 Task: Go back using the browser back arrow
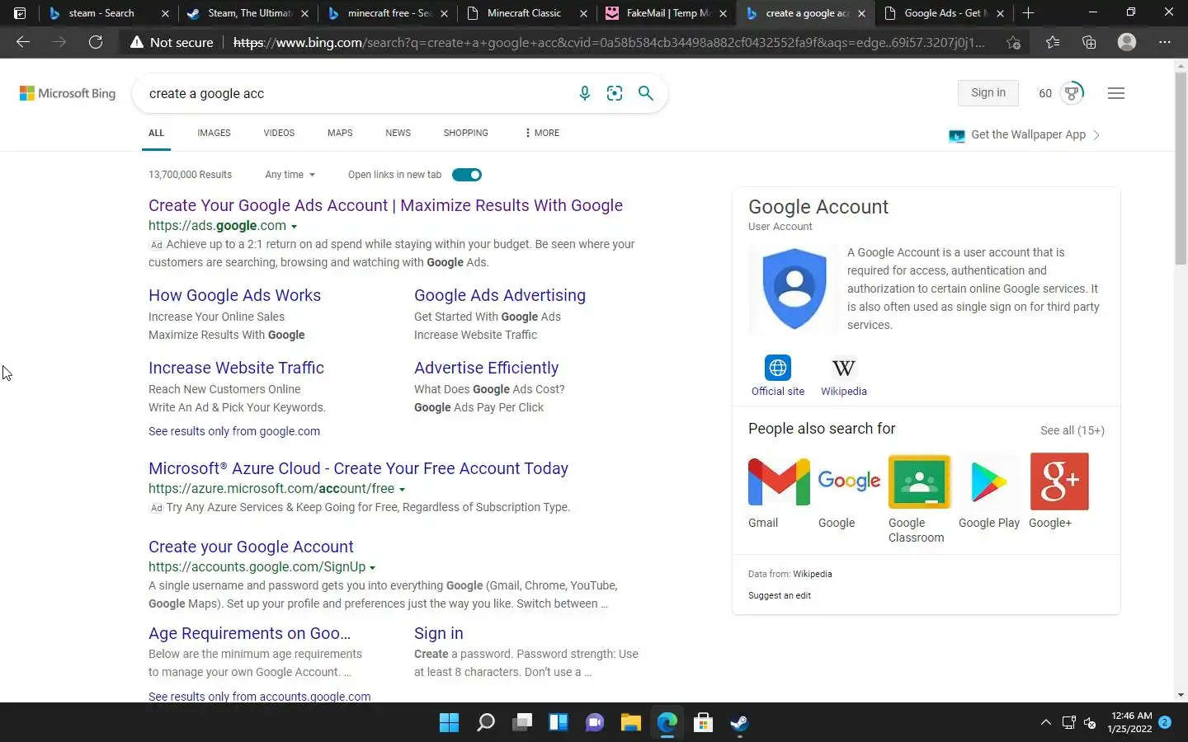[23, 42]
